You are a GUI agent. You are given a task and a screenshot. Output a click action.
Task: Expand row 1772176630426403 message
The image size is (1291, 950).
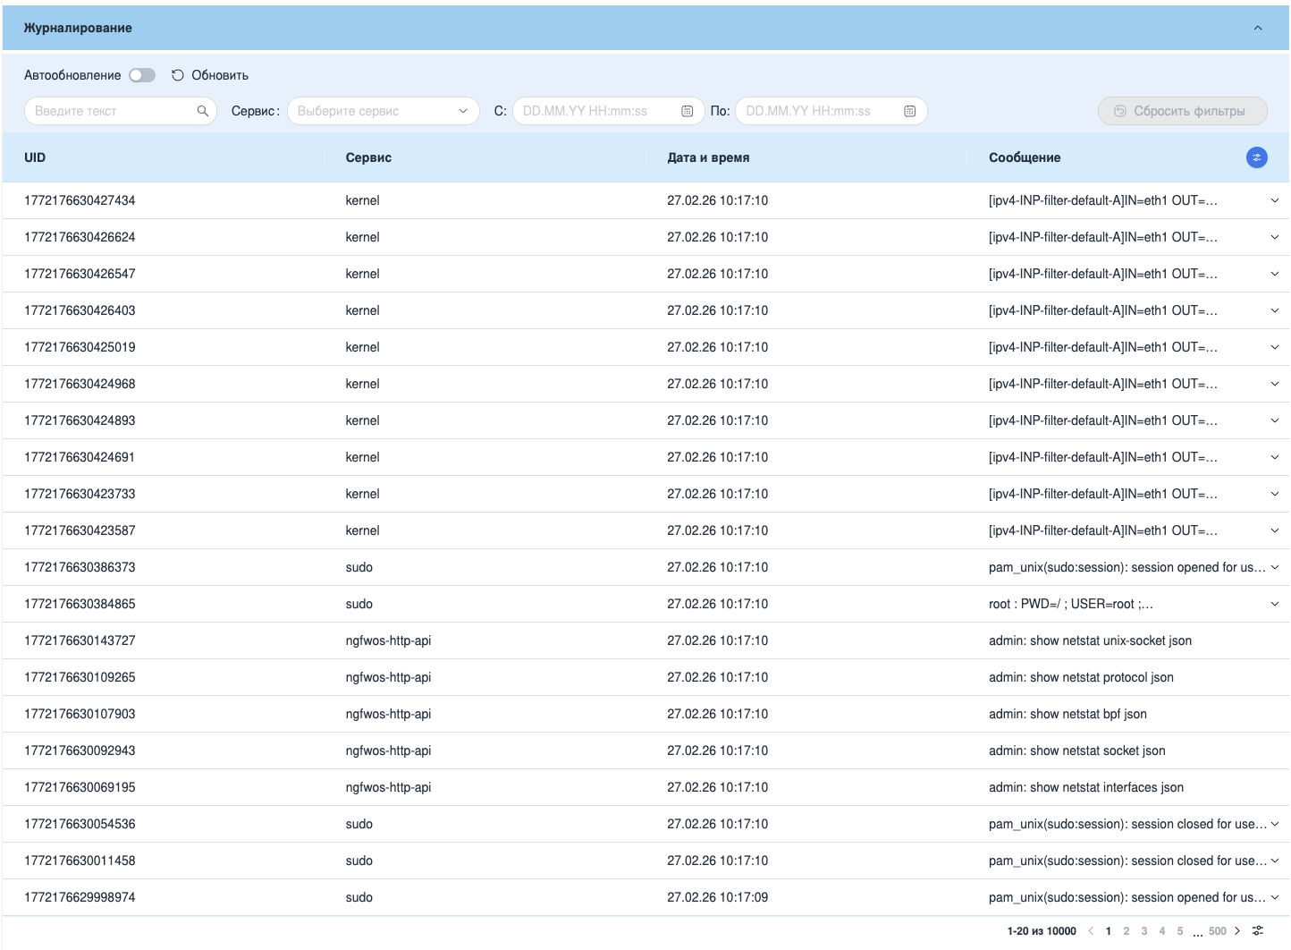[1275, 310]
